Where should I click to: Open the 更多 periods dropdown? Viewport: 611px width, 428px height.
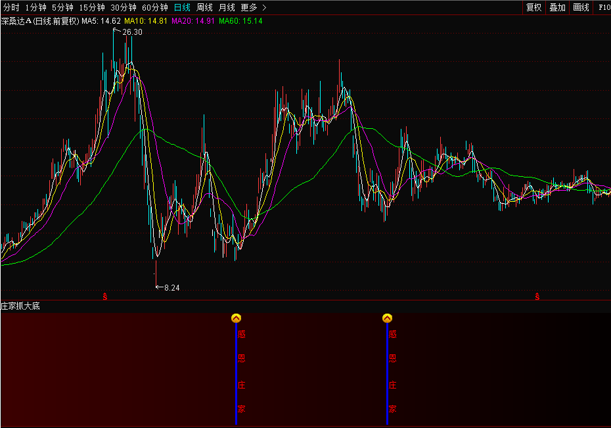254,7
